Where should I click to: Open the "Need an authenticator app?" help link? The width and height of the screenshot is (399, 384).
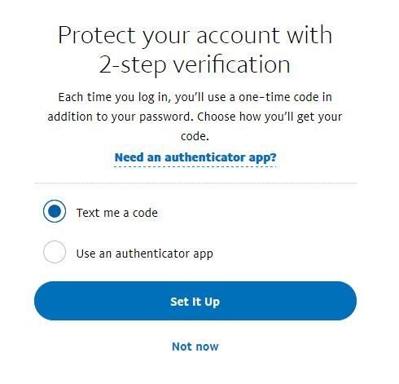pyautogui.click(x=195, y=157)
